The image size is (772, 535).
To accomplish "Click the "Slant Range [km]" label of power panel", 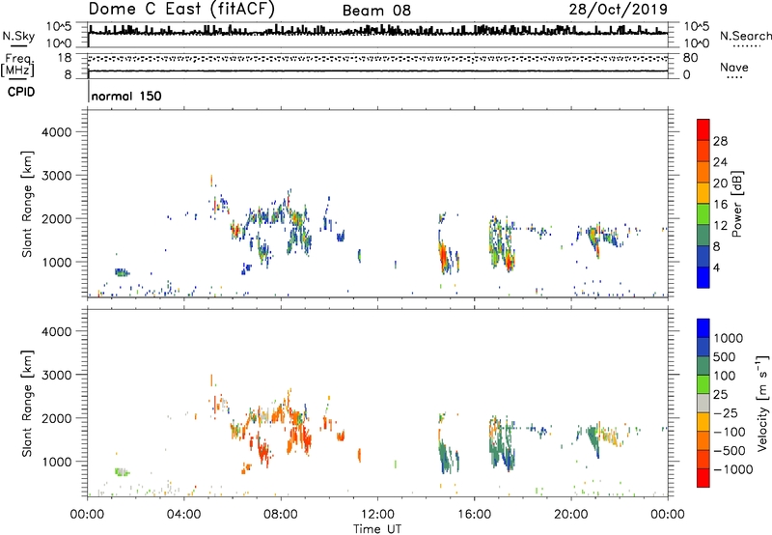I will pyautogui.click(x=27, y=204).
